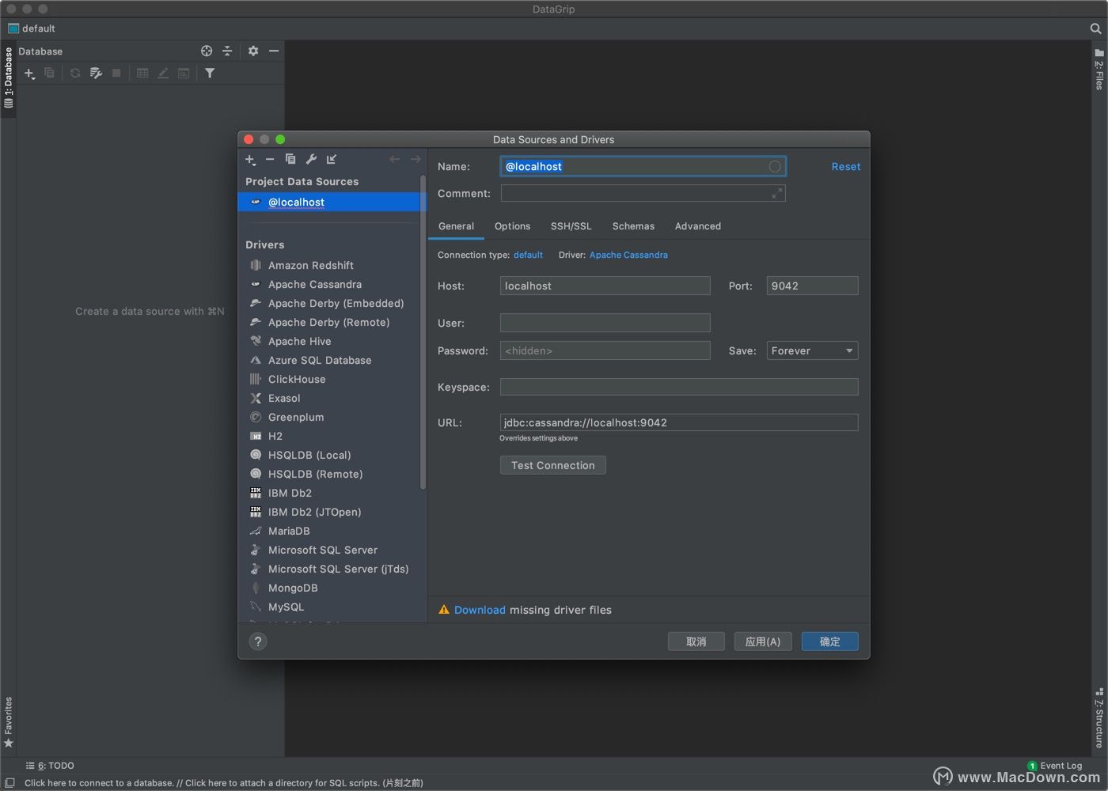Click the refresh icon in Database toolbar

75,73
